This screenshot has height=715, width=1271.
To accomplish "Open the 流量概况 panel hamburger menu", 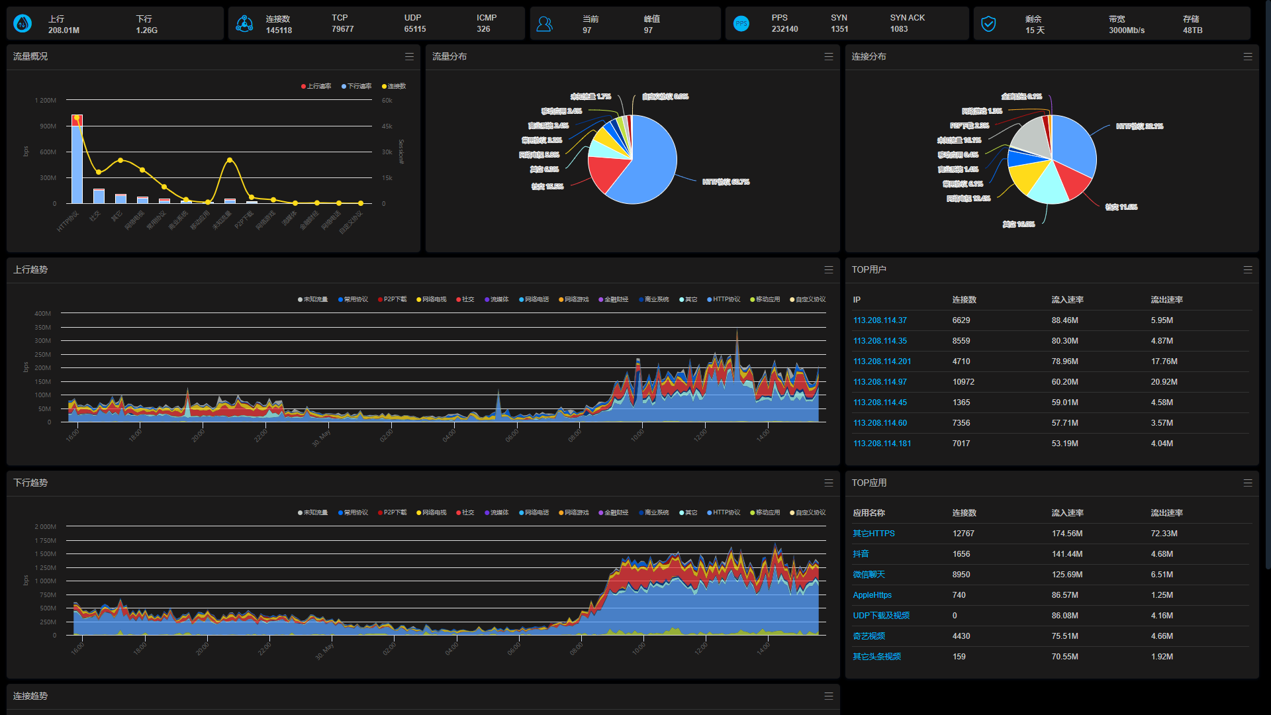I will click(x=409, y=57).
